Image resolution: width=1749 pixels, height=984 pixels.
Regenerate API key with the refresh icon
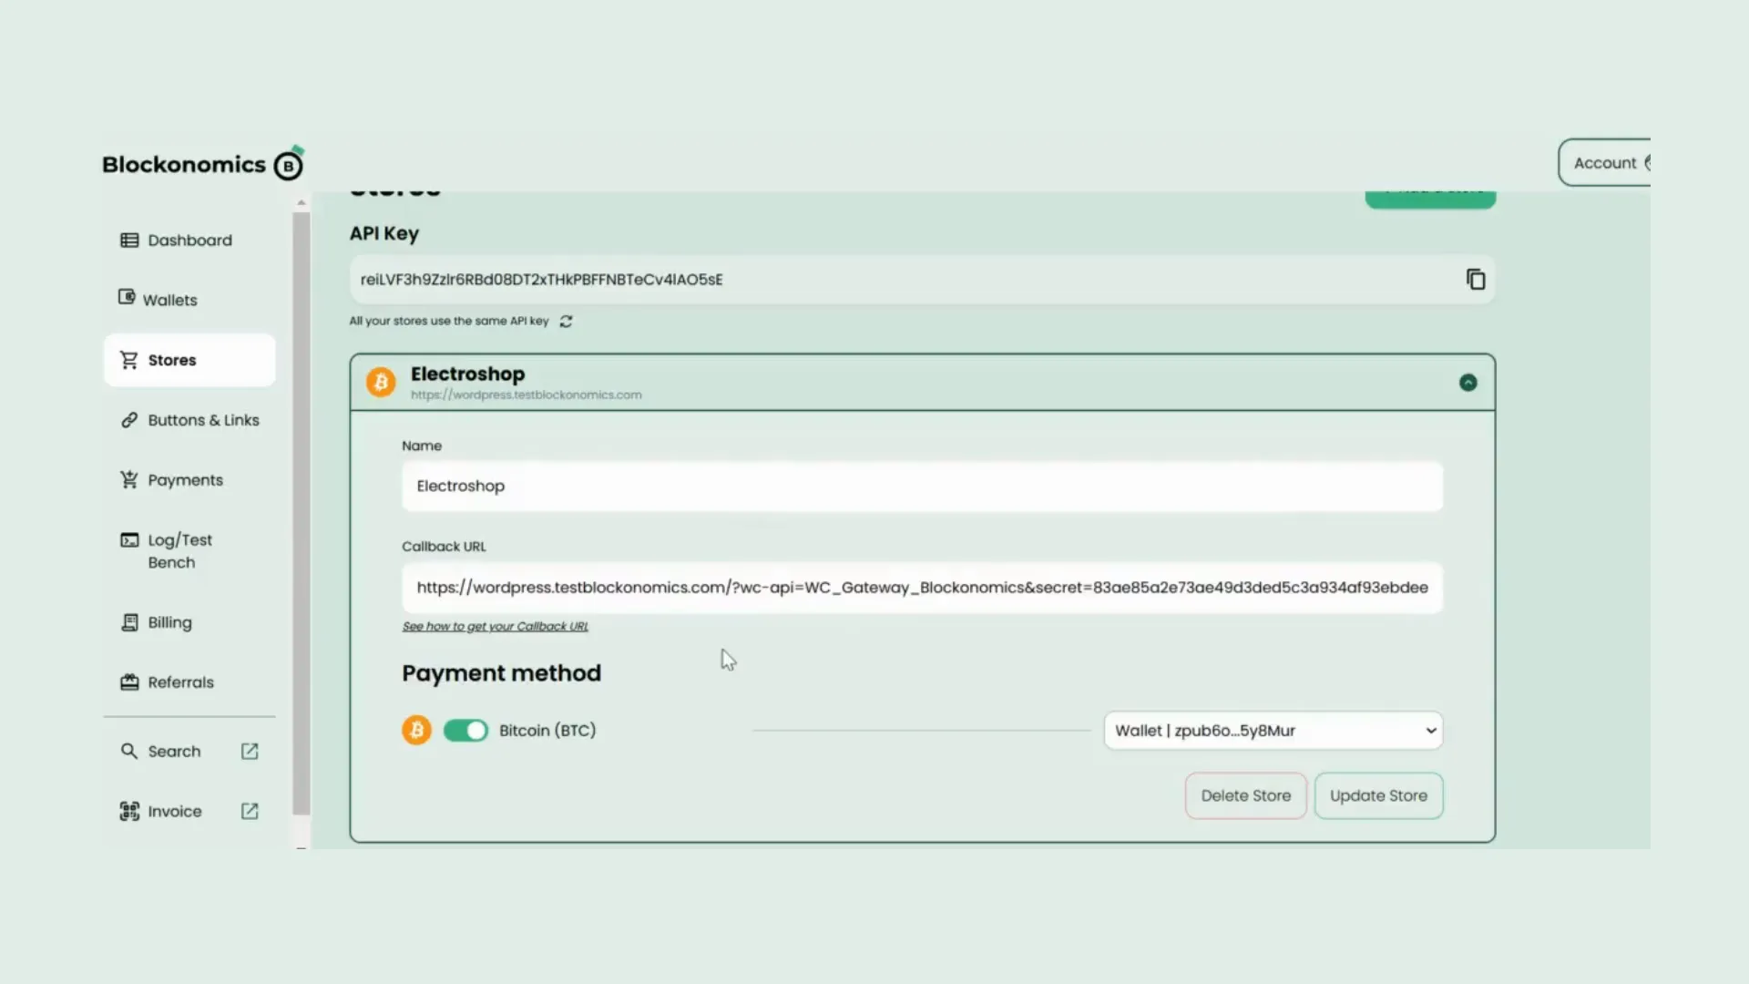(x=566, y=322)
